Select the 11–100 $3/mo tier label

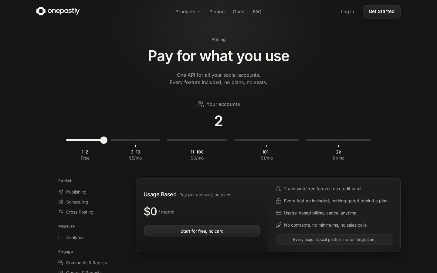coord(197,155)
